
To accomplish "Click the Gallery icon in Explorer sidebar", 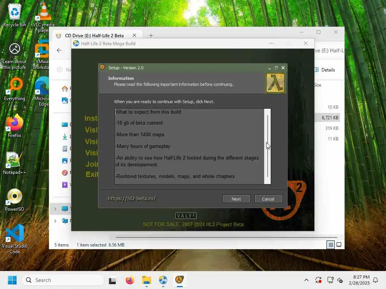I will pos(65,100).
